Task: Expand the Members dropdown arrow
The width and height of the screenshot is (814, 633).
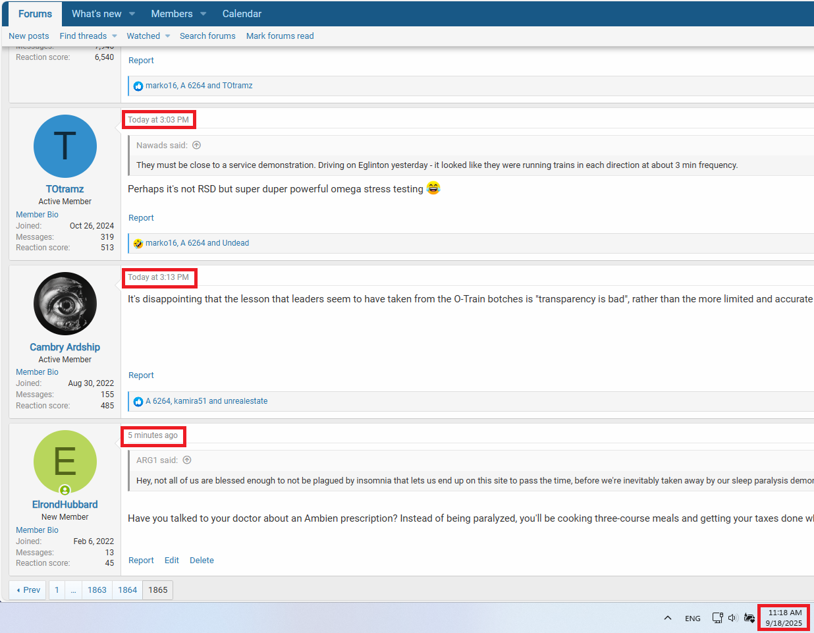Action: 203,14
